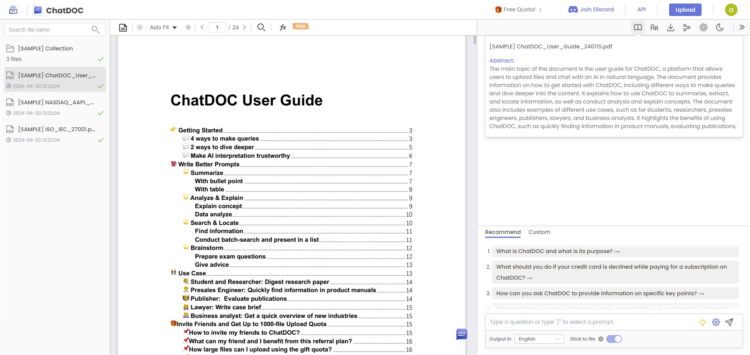Toggle the Stick to file switch
The image size is (750, 355).
pos(614,339)
